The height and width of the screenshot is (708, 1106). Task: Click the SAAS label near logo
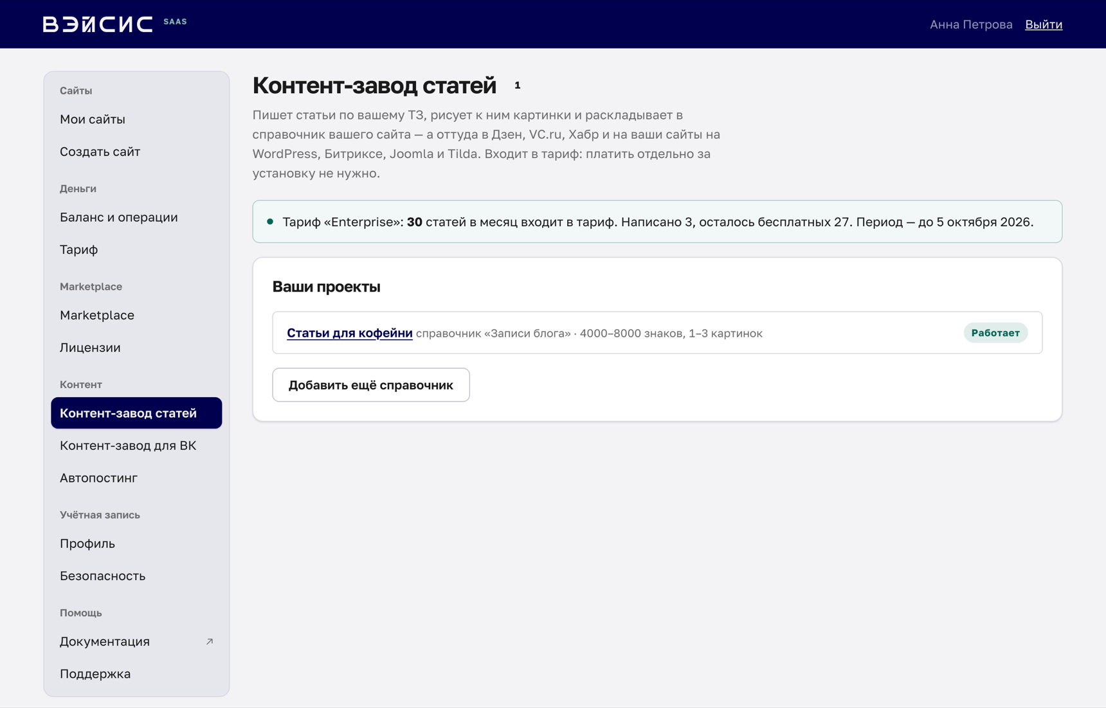(x=175, y=21)
